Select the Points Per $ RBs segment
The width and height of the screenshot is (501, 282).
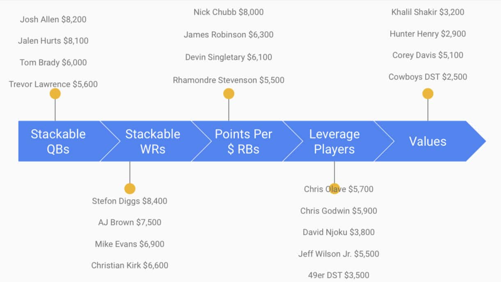[x=244, y=141]
